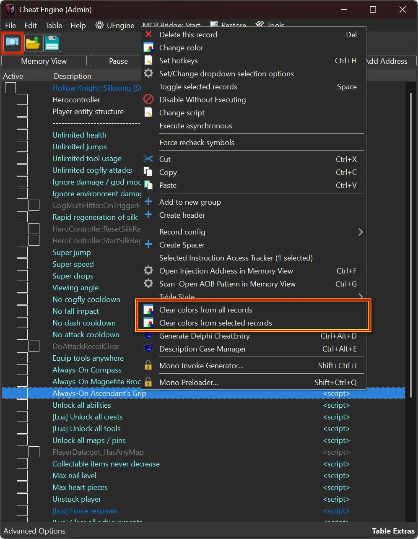Image resolution: width=418 pixels, height=539 pixels.
Task: Enable the Hollow Knight: Silksong top record checkbox
Action: pos(10,88)
